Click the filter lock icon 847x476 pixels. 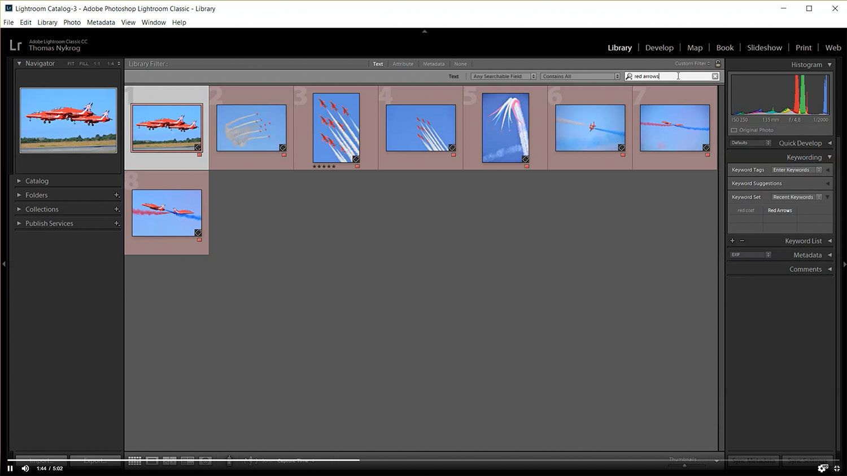(718, 64)
